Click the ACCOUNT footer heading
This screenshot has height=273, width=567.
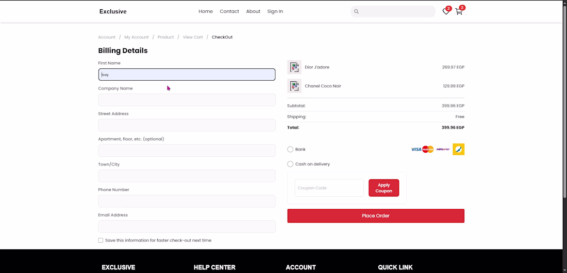pyautogui.click(x=301, y=267)
